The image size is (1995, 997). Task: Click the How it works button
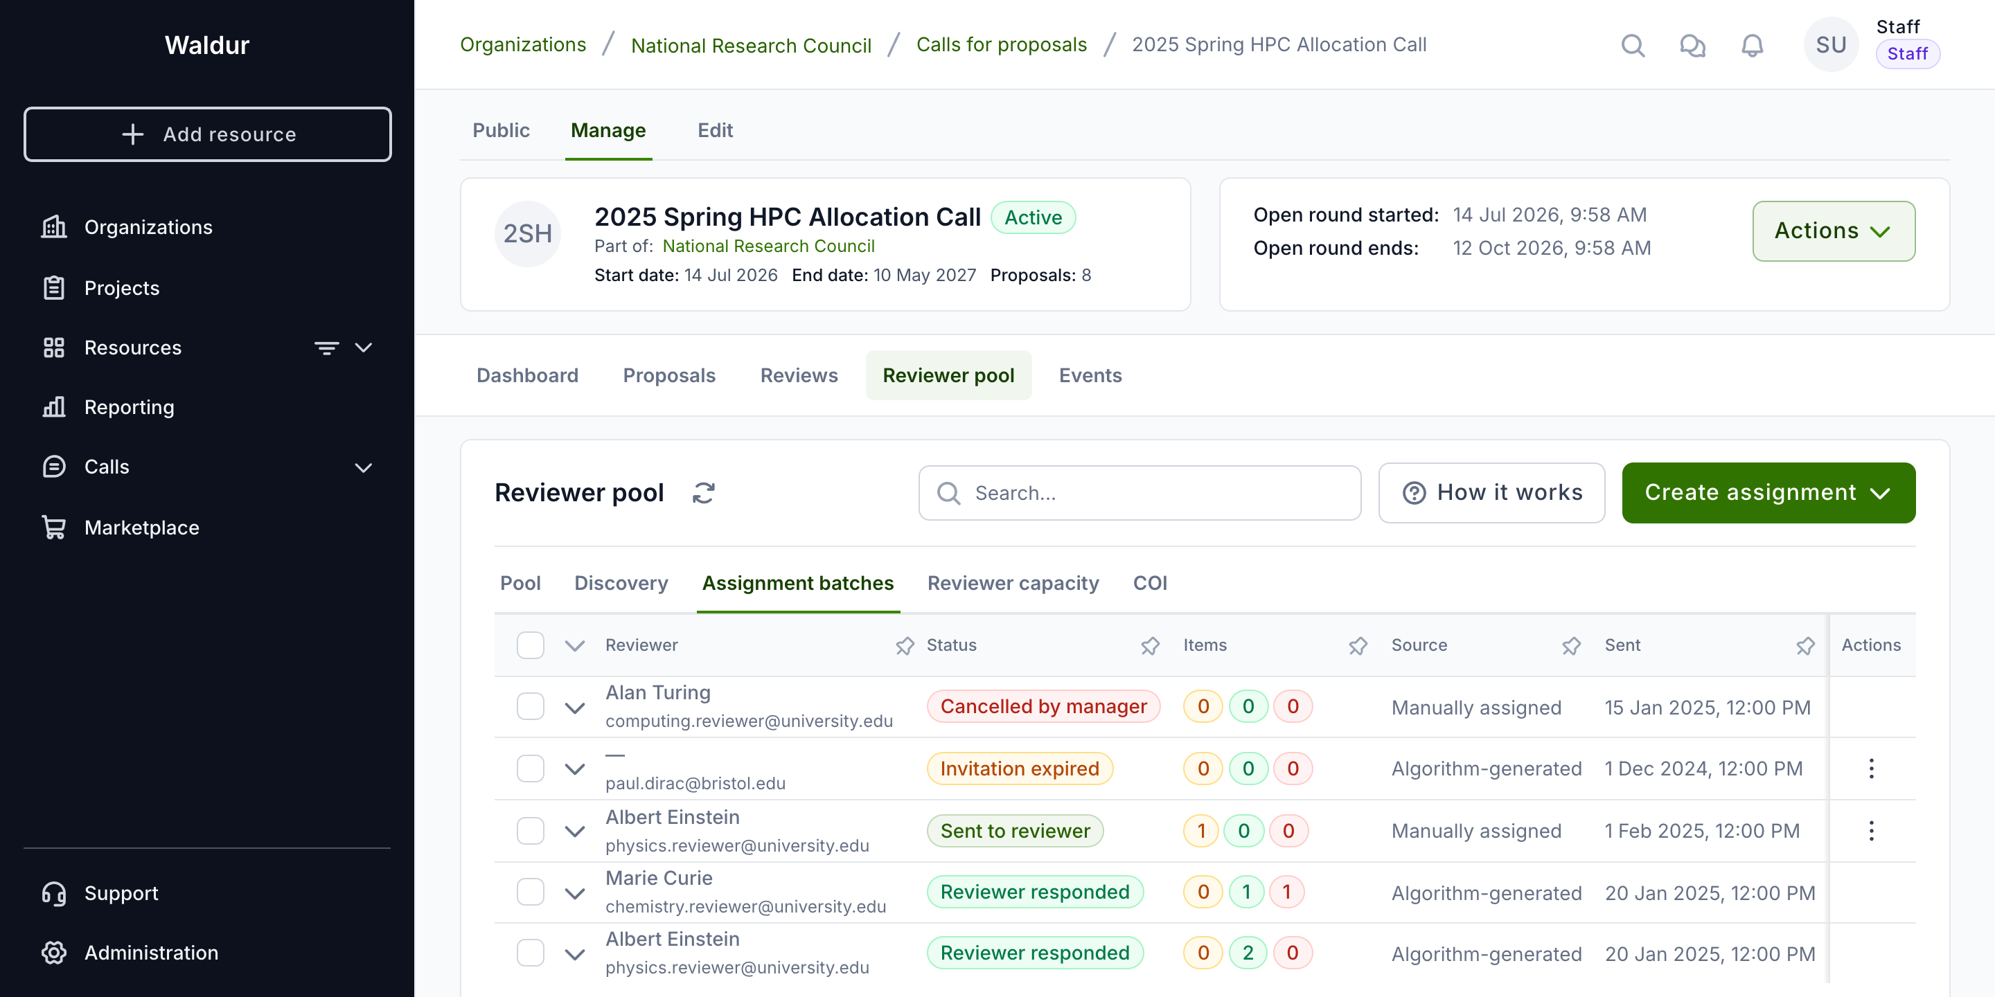(1491, 493)
